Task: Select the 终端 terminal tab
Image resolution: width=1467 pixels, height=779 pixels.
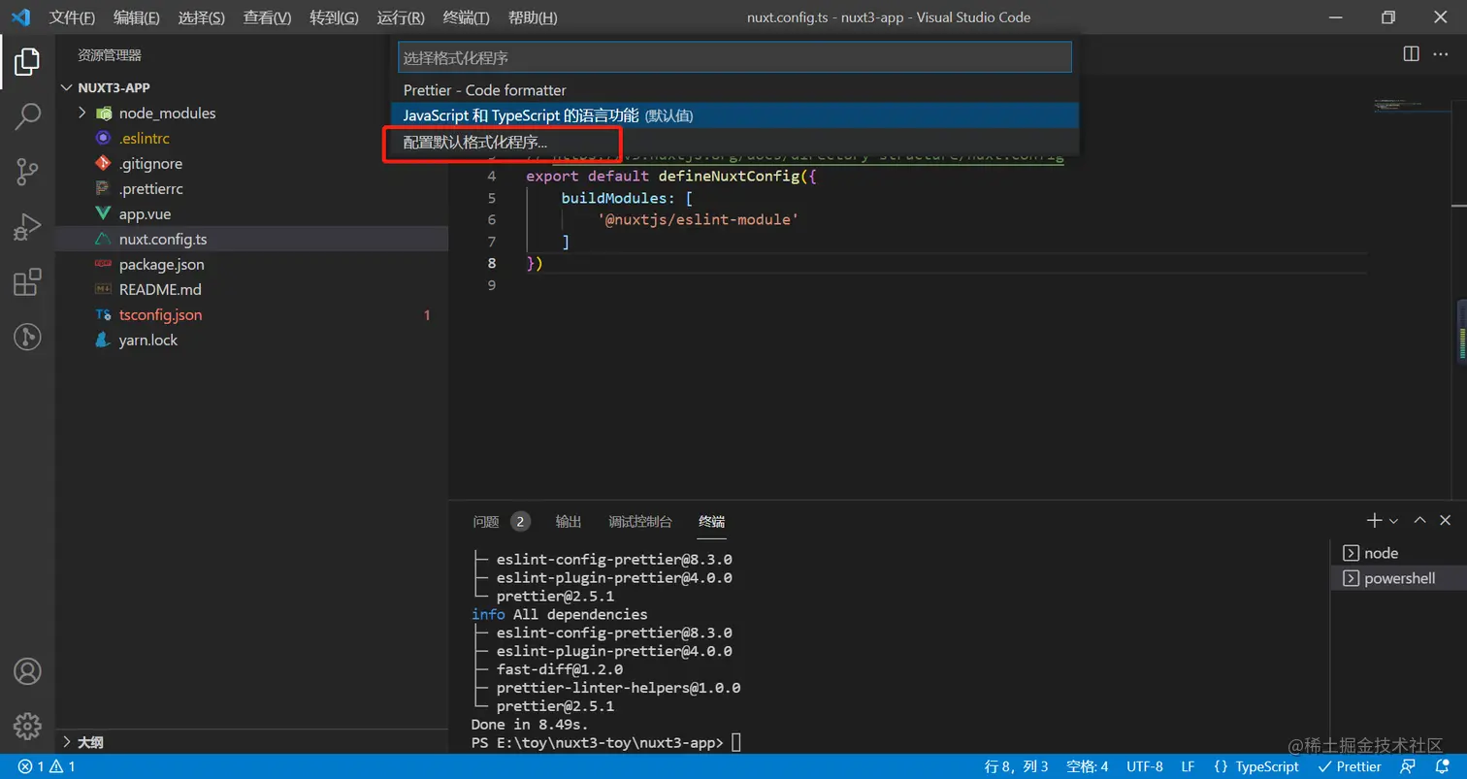Action: click(711, 522)
